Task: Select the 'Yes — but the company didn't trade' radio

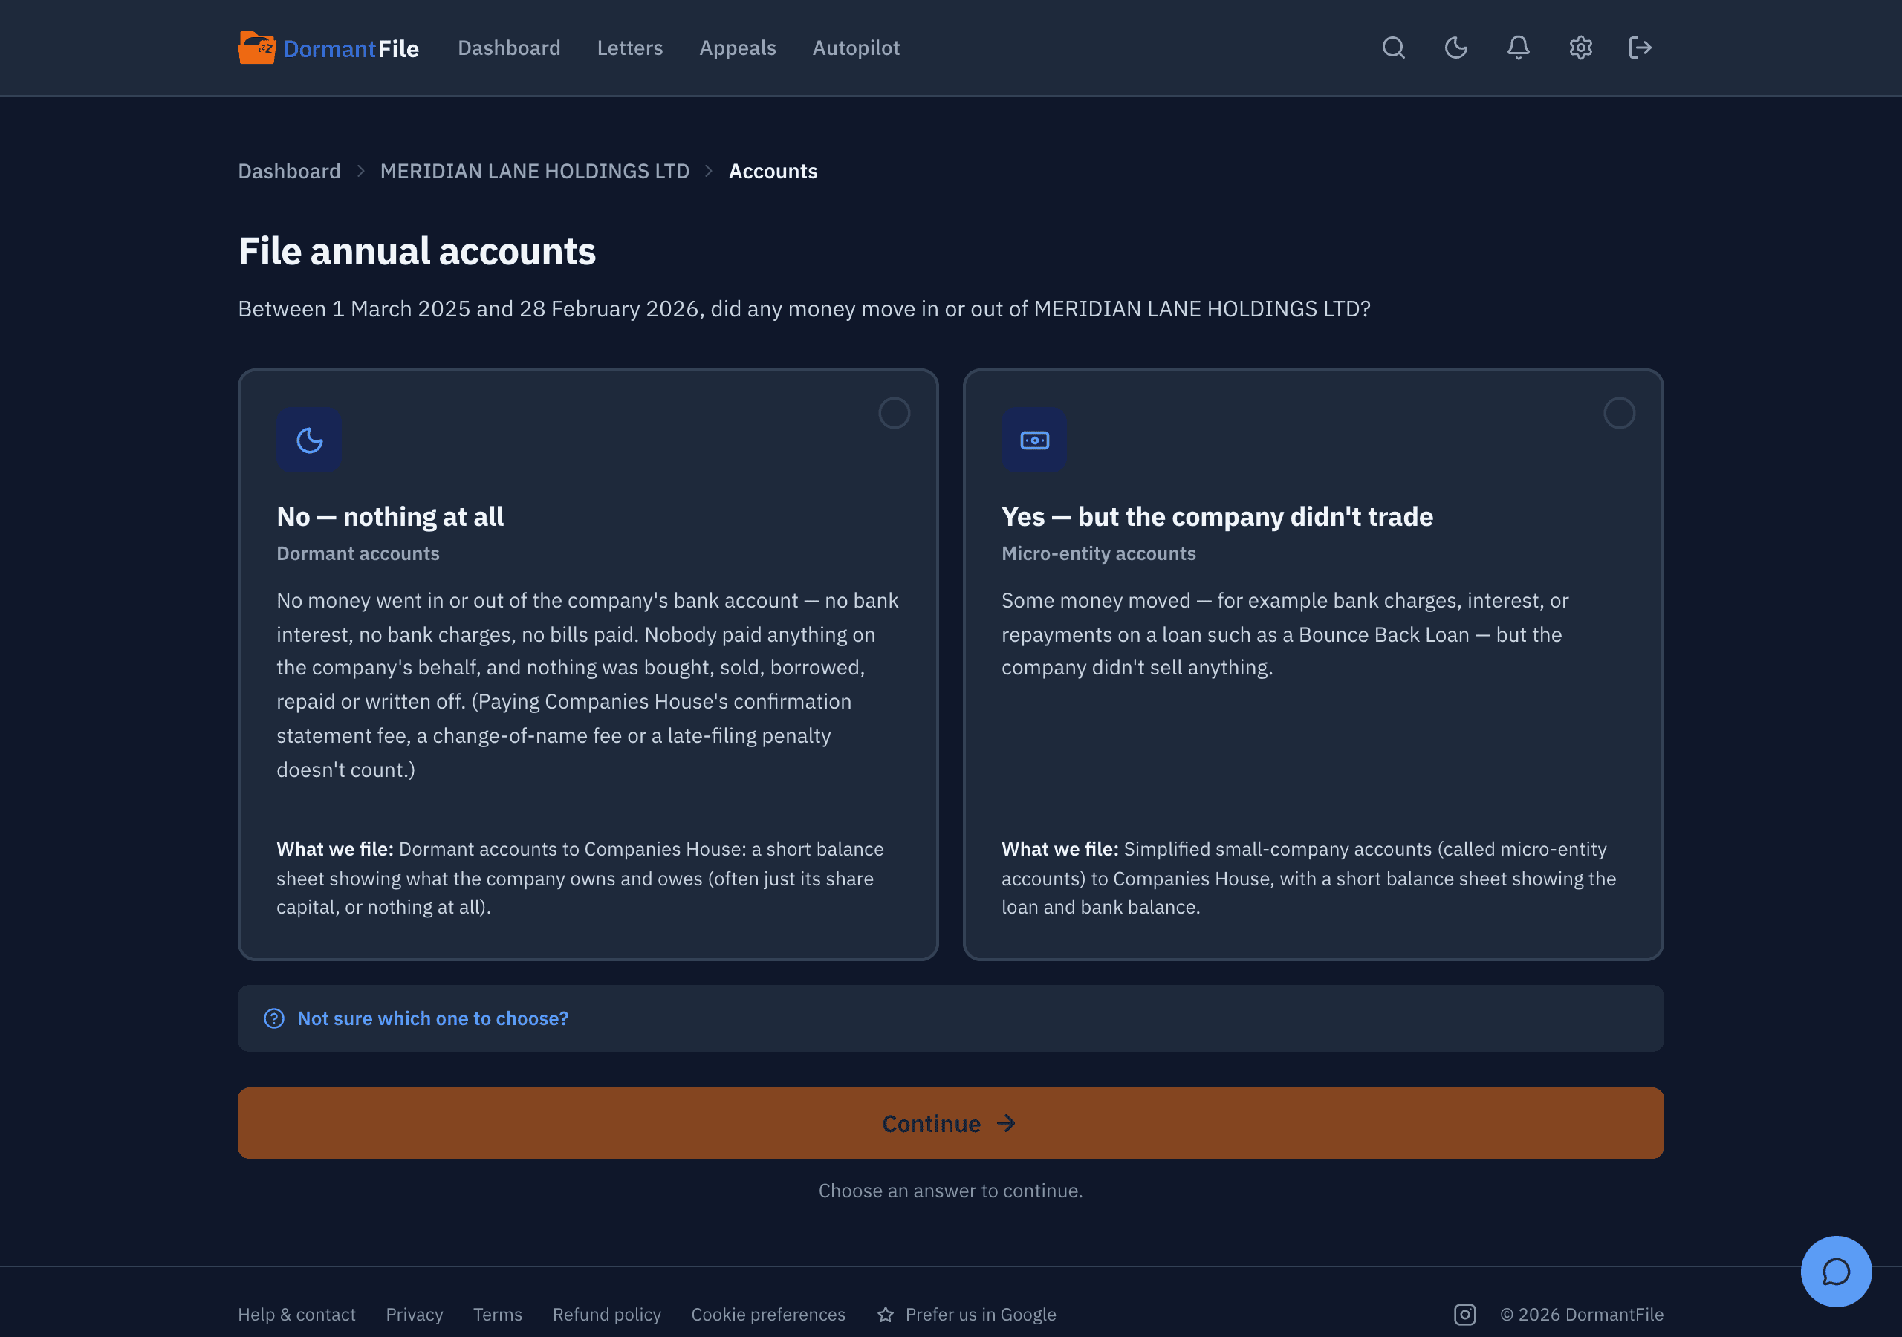Action: tap(1619, 412)
